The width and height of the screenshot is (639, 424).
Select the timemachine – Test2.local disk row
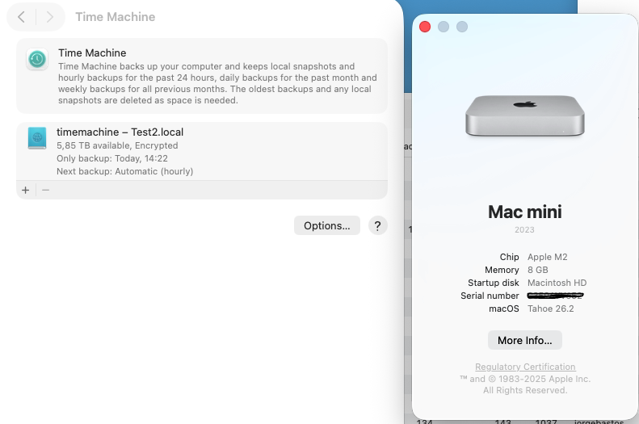(x=202, y=152)
